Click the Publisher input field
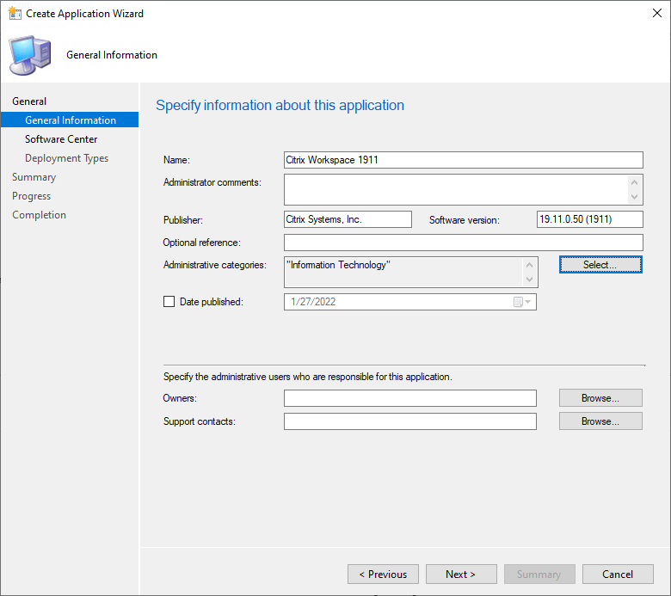 [x=348, y=219]
